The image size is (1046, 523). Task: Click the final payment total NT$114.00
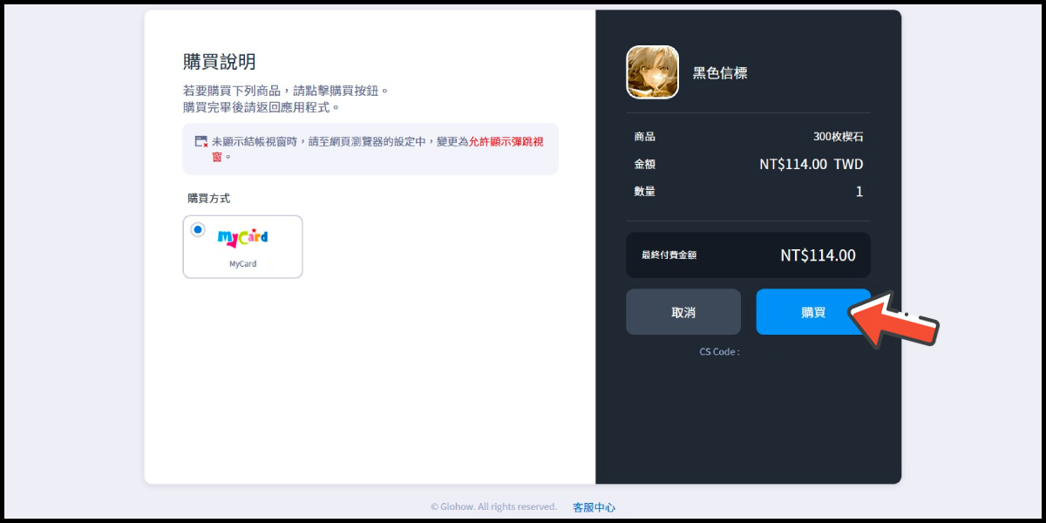click(x=818, y=255)
